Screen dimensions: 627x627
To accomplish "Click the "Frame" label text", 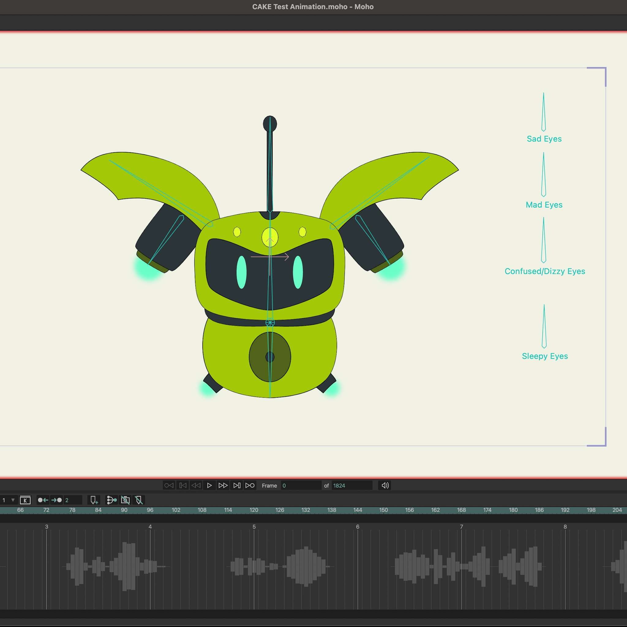I will [269, 486].
